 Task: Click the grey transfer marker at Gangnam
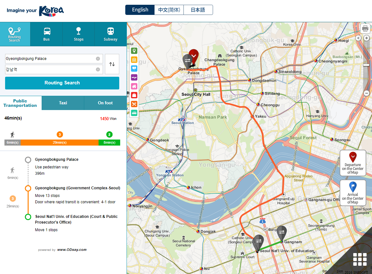282,233
